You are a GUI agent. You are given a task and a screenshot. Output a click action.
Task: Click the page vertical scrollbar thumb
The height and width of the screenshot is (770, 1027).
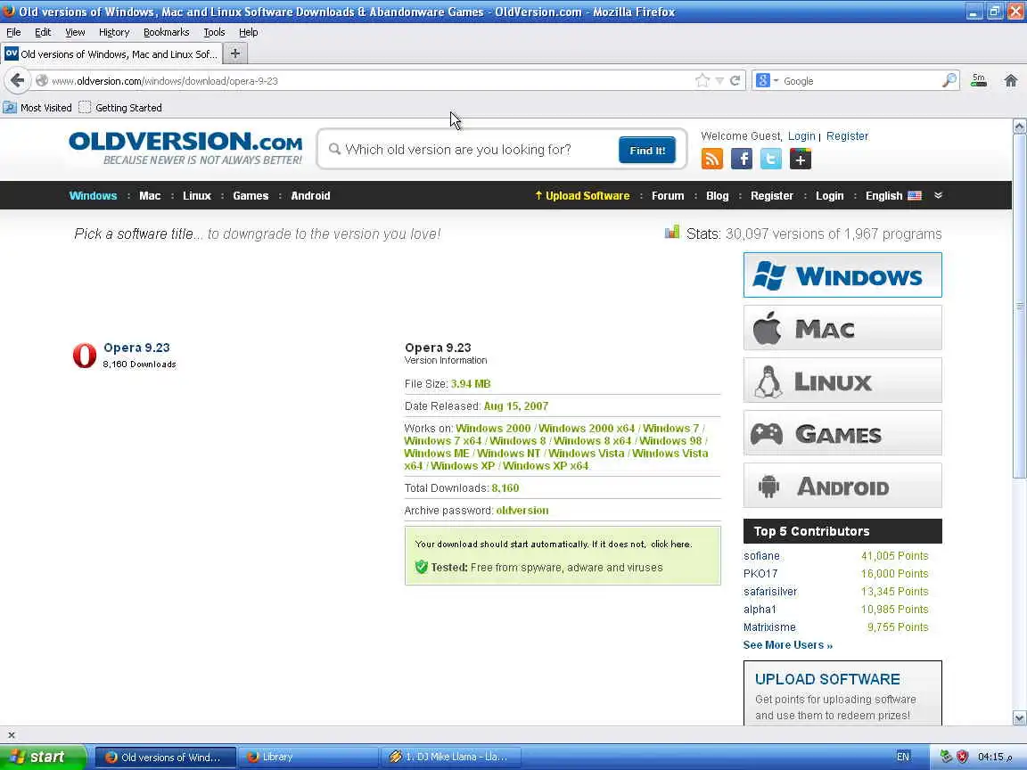tap(1019, 305)
